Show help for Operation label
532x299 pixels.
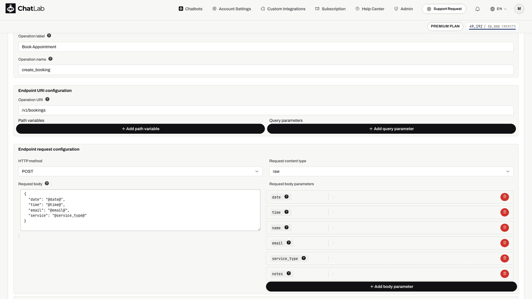click(49, 35)
